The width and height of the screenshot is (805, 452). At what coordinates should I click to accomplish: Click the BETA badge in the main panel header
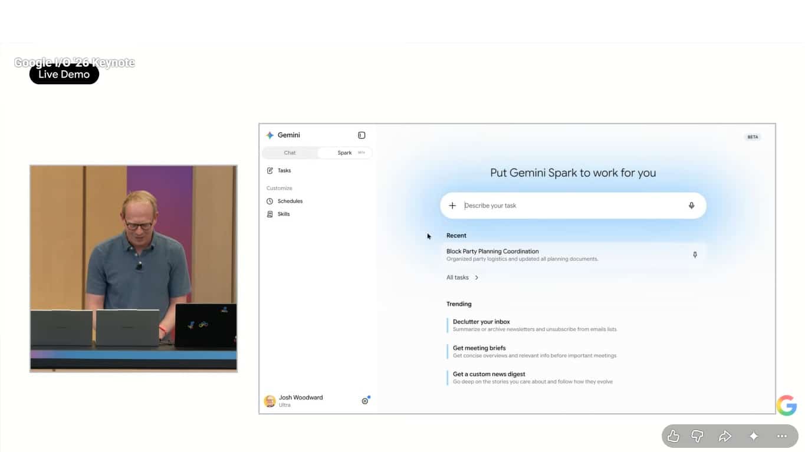(x=753, y=137)
